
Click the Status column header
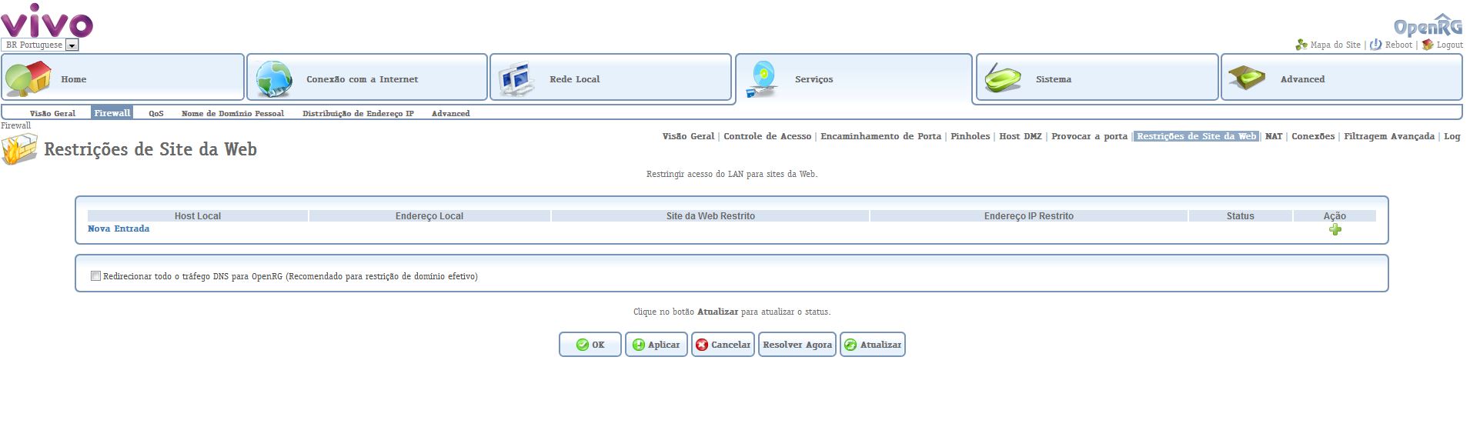[1241, 216]
